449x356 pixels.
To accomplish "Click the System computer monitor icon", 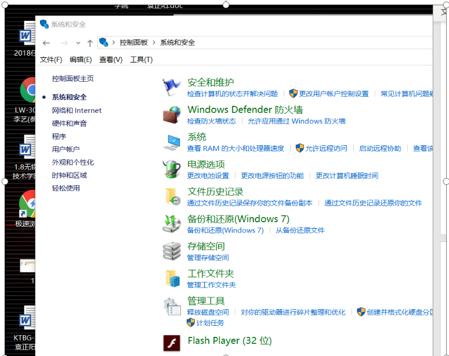I will pyautogui.click(x=172, y=142).
